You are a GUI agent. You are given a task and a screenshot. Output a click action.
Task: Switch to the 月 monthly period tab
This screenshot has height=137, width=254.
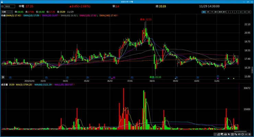(212, 12)
